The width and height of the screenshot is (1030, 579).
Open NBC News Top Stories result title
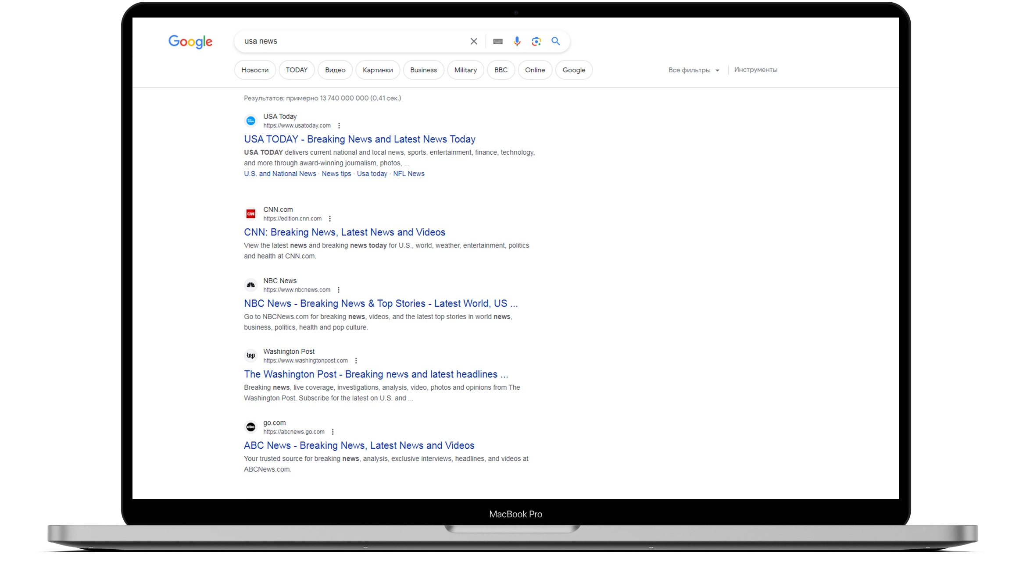tap(381, 303)
